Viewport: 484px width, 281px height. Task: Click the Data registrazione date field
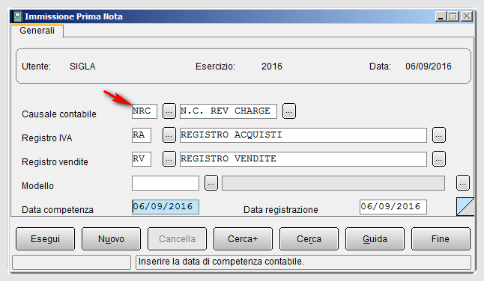(393, 207)
